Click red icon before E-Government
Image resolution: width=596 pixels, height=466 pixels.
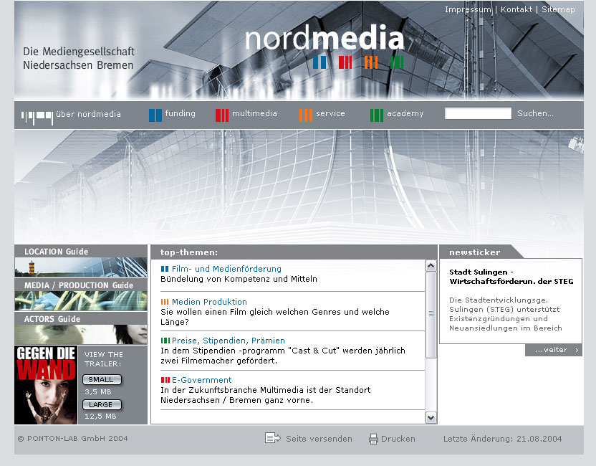coord(165,380)
